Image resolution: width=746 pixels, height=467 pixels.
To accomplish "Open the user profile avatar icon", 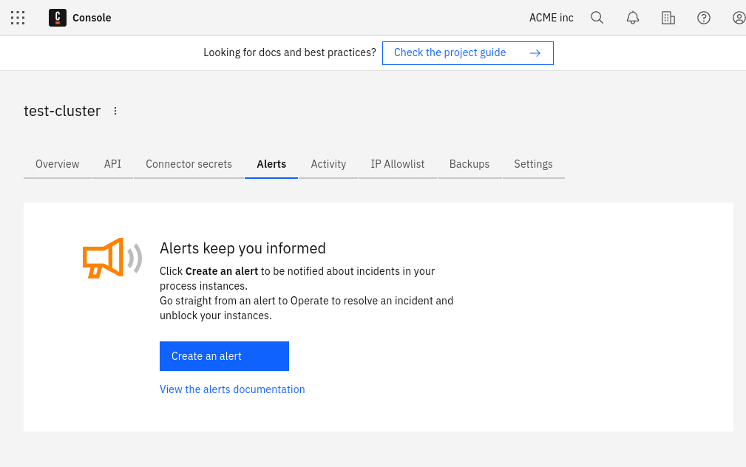I will 739,18.
